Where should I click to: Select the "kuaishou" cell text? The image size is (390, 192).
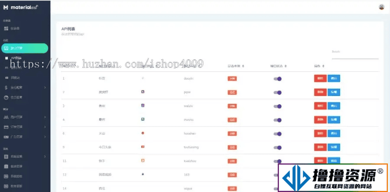(190, 161)
